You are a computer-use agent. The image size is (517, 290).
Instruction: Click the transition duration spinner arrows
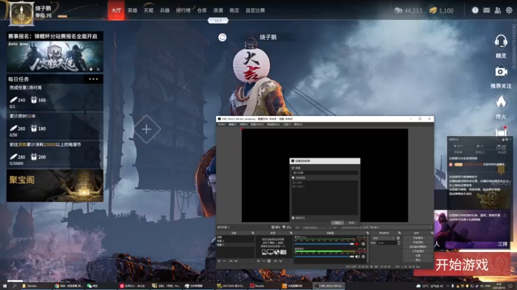coord(399,243)
